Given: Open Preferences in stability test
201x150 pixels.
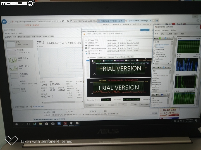Looking at the screenshot, I should pos(145,104).
